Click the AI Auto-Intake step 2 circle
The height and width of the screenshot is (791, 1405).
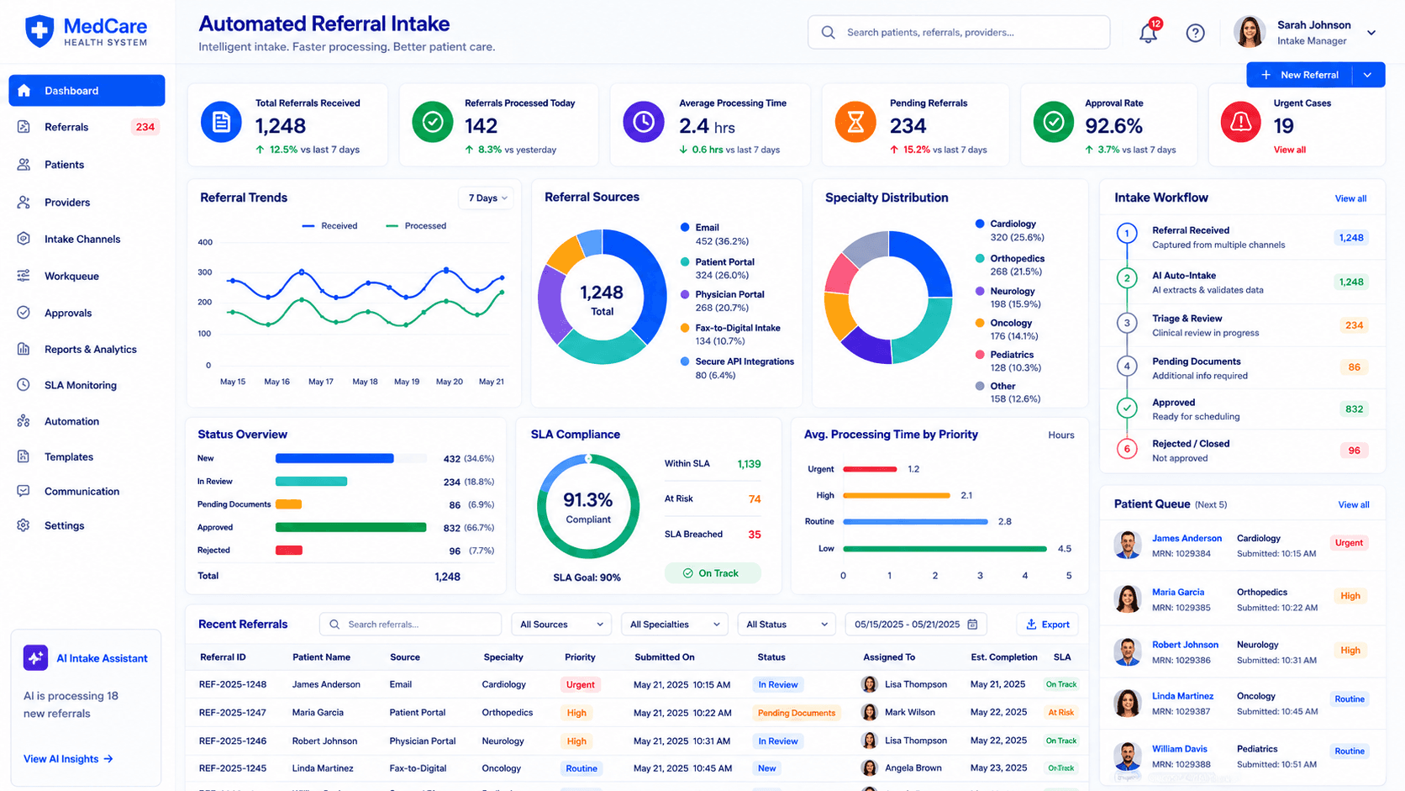click(1127, 278)
